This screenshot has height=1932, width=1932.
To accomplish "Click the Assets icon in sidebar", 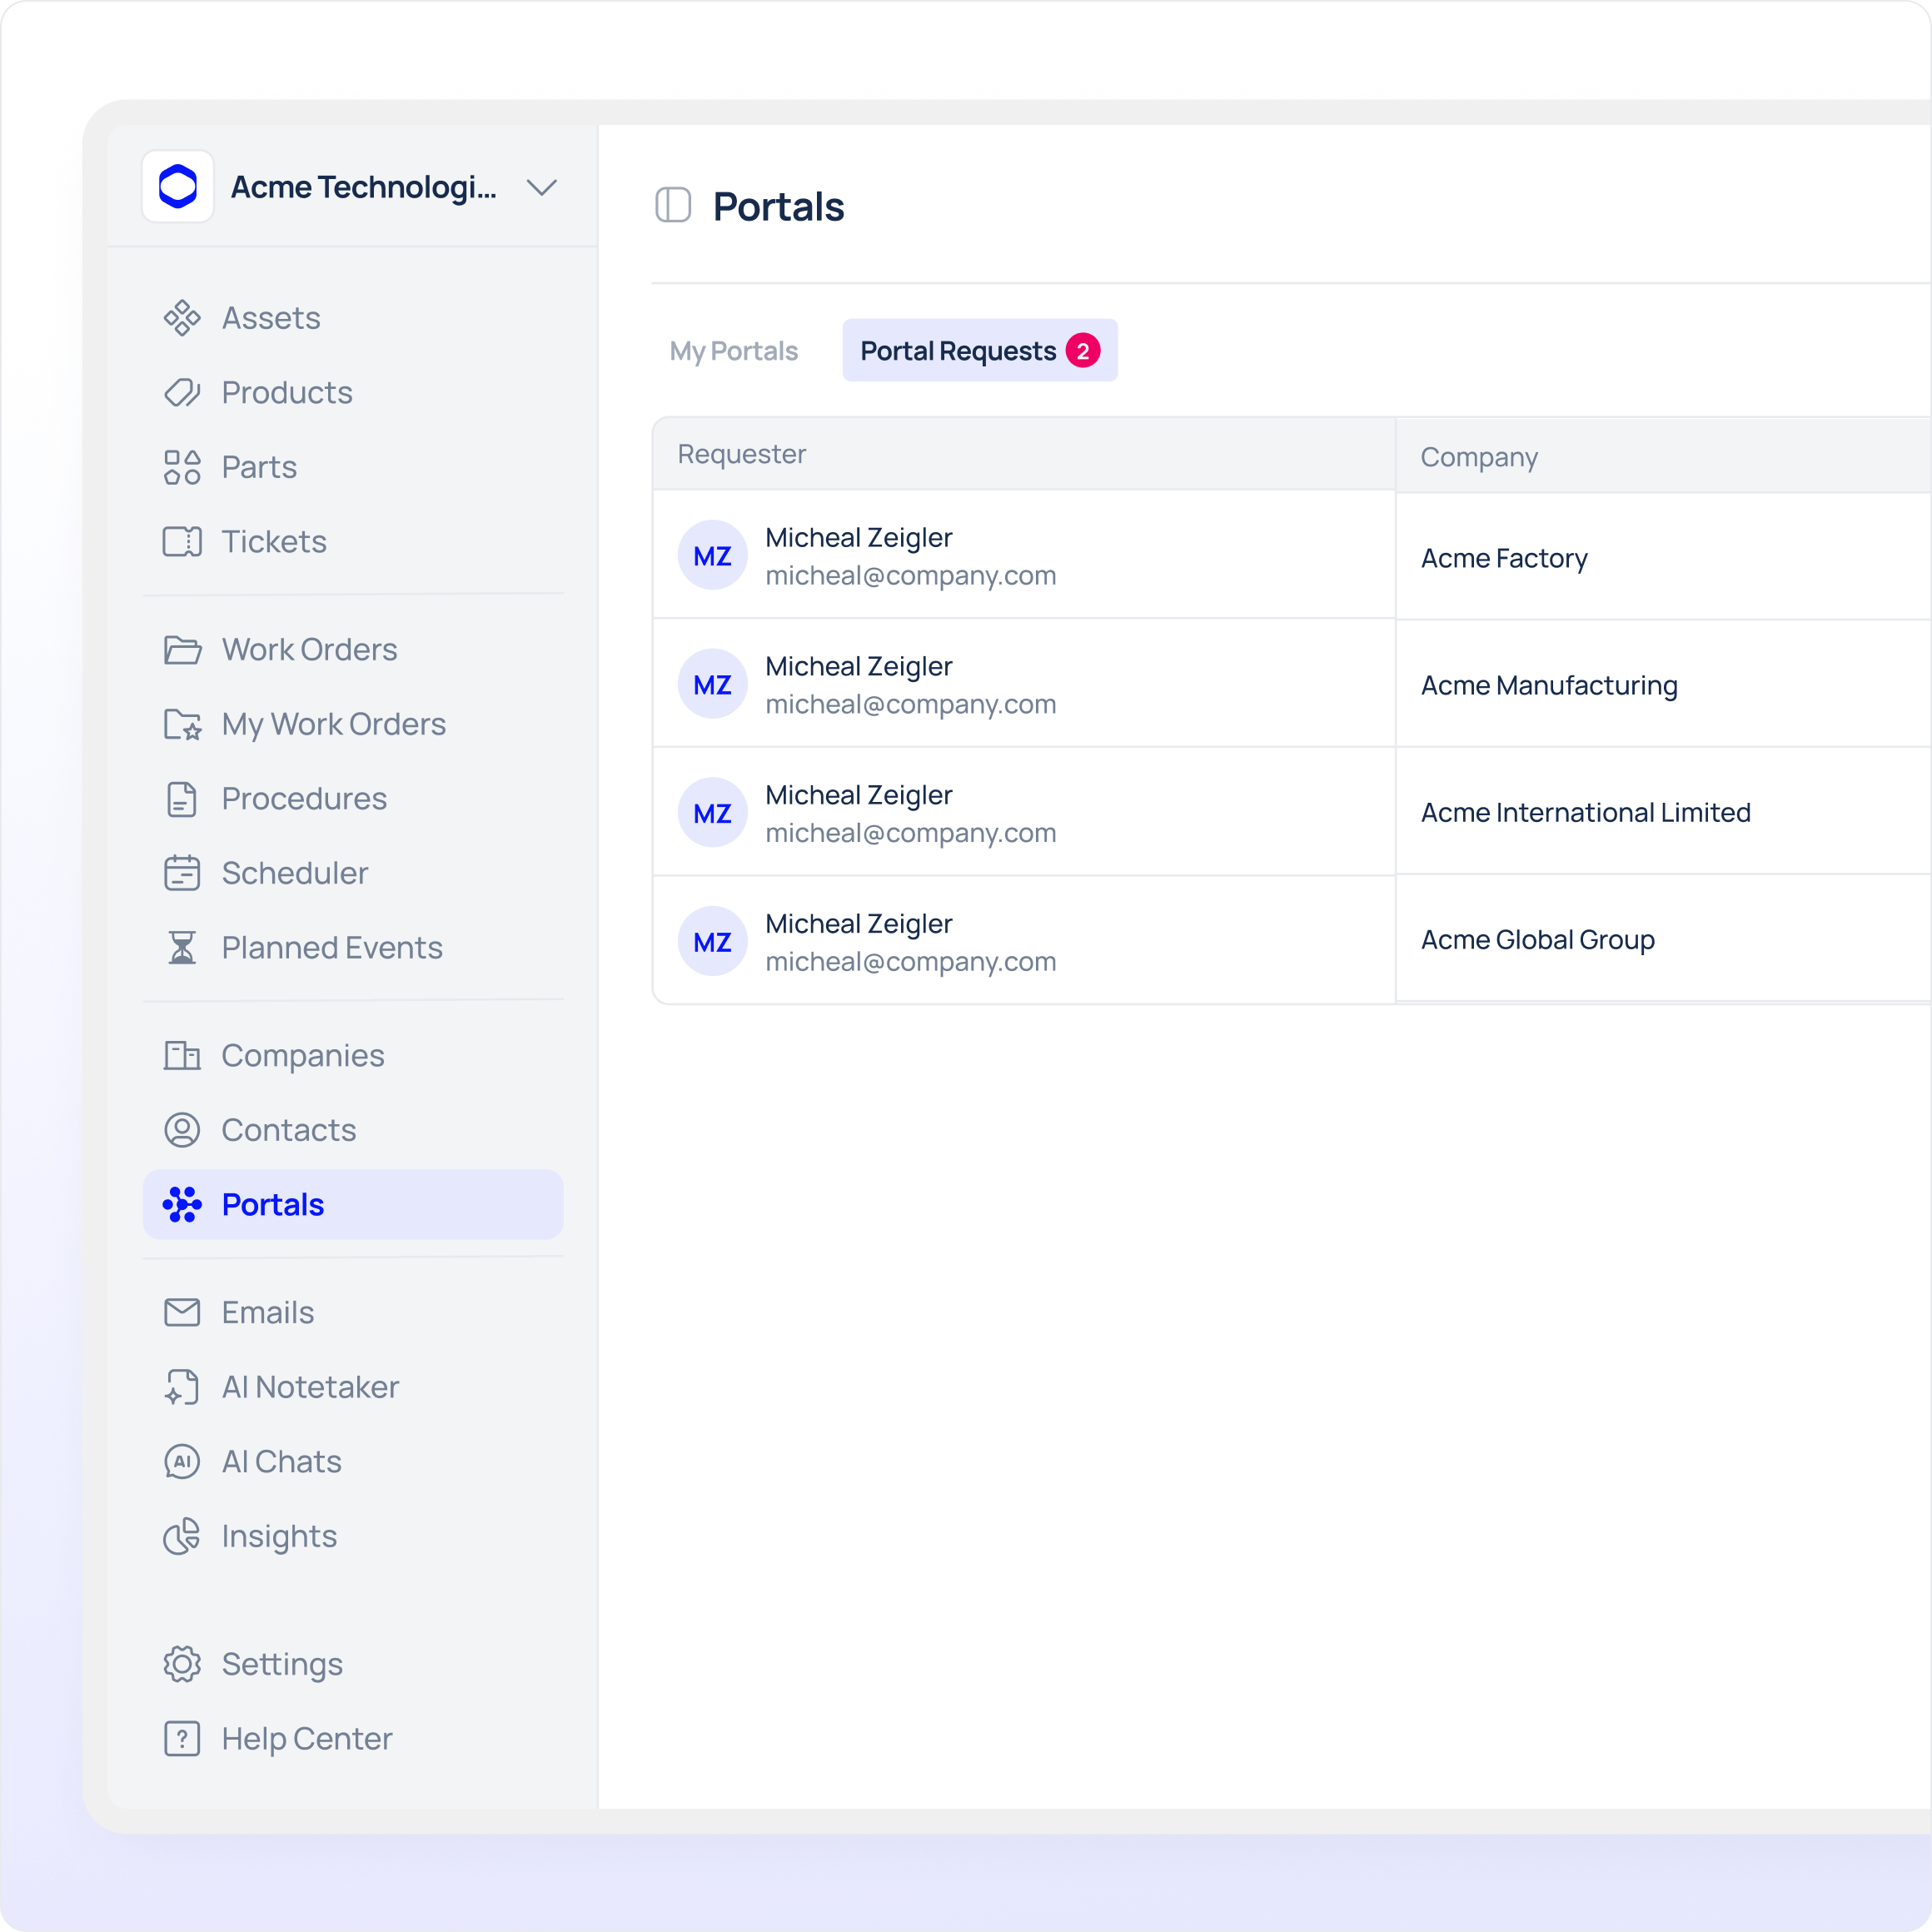I will tap(182, 318).
